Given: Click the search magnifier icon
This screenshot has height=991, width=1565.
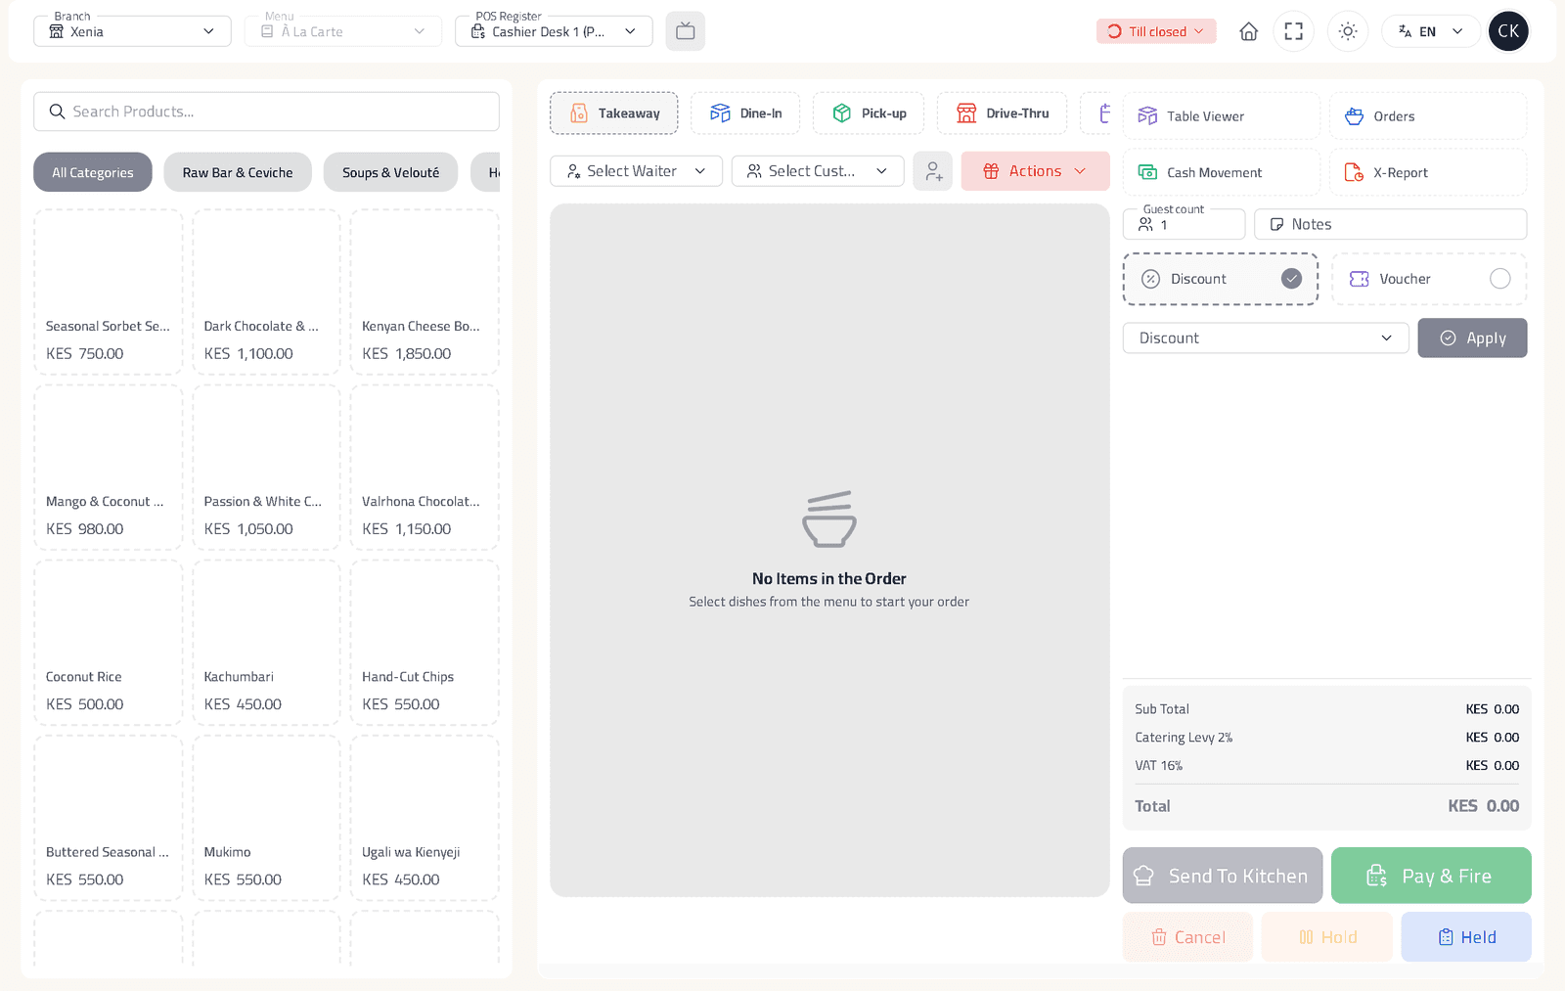Looking at the screenshot, I should 58,112.
